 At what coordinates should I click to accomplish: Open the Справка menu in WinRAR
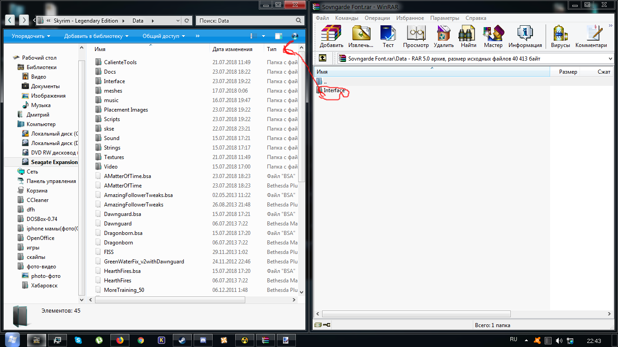[476, 18]
